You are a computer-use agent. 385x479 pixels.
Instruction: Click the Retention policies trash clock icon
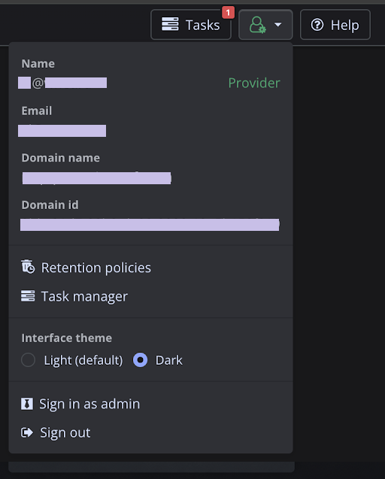tap(28, 267)
